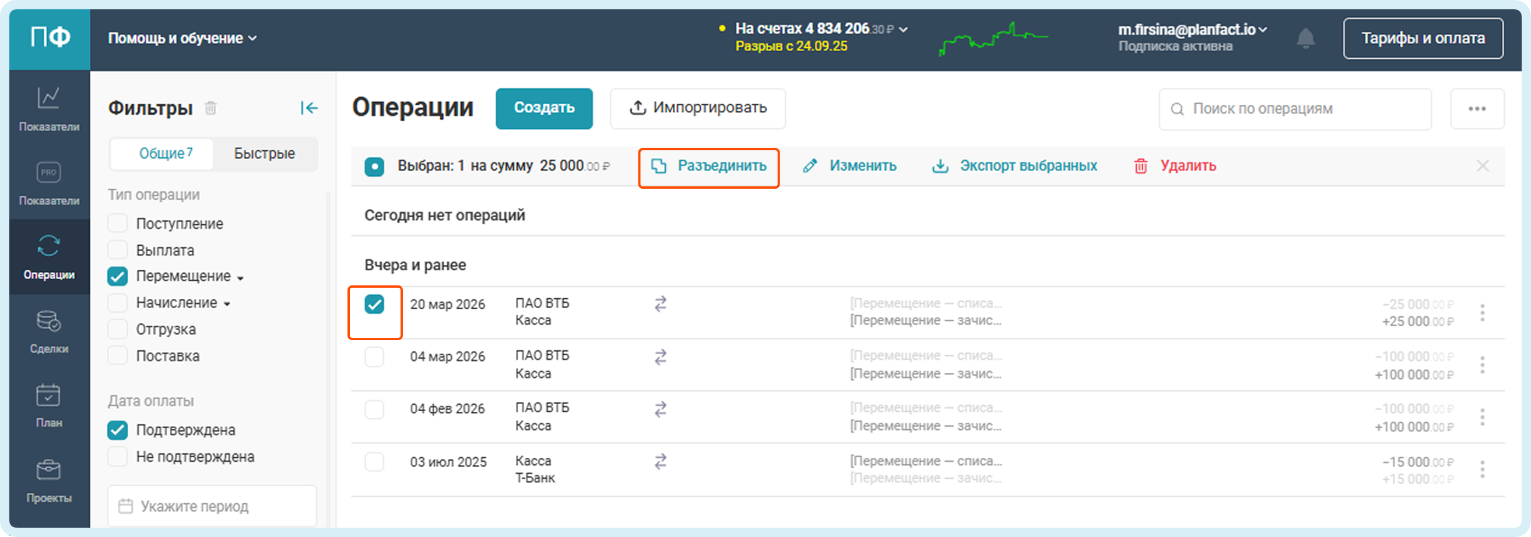Click the Создать button
The width and height of the screenshot is (1531, 537).
[x=544, y=108]
